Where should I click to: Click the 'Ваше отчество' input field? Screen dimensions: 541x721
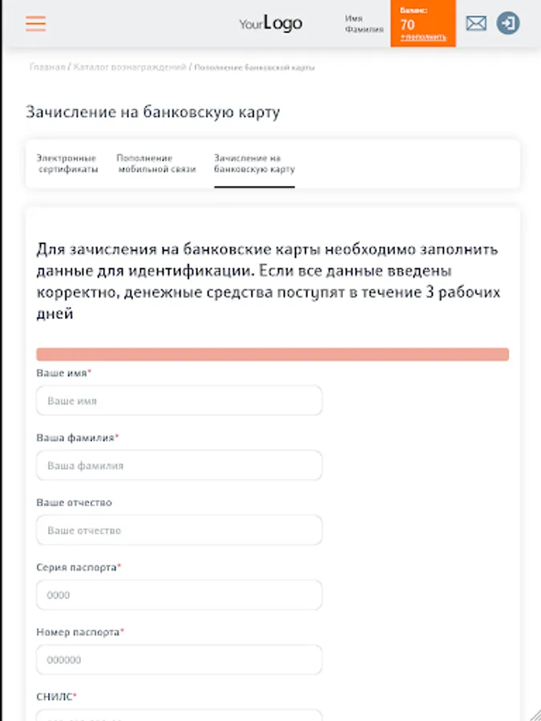[x=179, y=530]
